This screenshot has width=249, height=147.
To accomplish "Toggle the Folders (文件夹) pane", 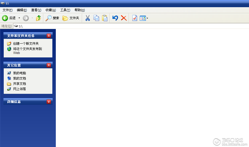I will click(x=71, y=18).
